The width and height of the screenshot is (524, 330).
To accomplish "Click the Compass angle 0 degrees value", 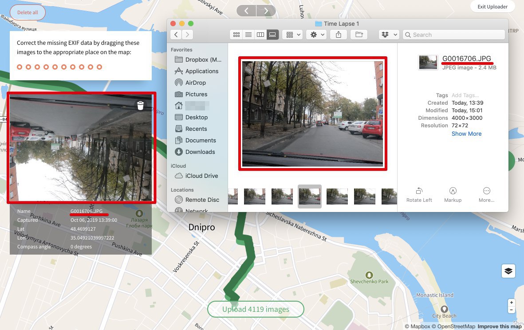I will click(x=81, y=247).
